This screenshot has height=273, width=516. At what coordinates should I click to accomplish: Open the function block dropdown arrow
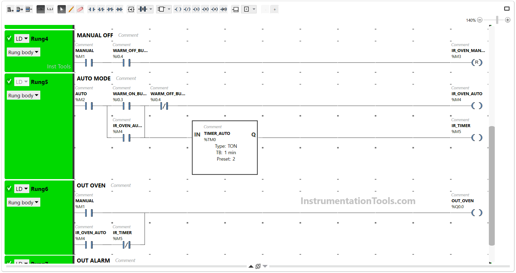point(169,9)
